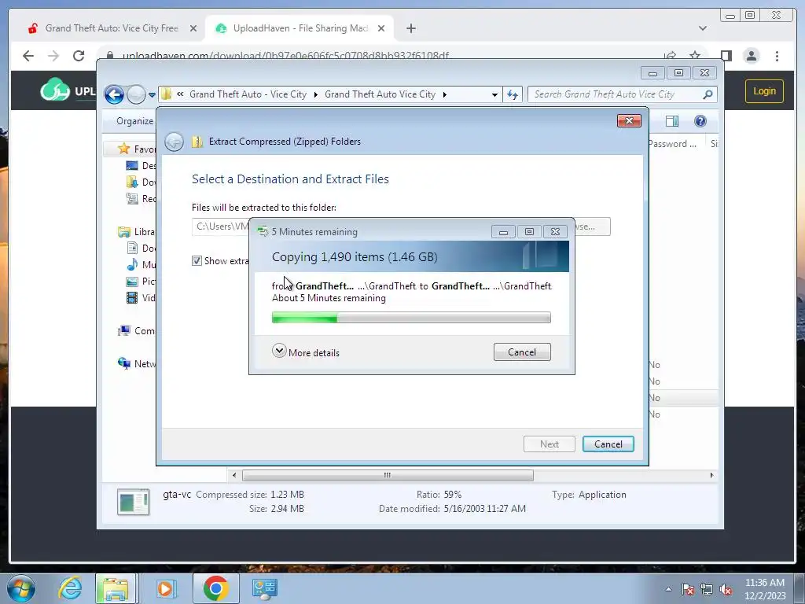This screenshot has width=805, height=604.
Task: Open the network tray icon
Action: [707, 590]
